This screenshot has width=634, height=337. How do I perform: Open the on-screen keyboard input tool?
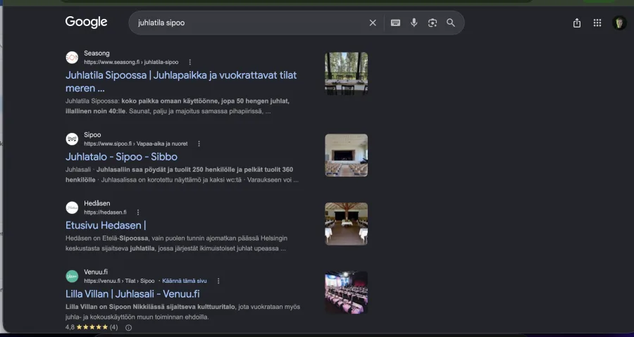[395, 23]
